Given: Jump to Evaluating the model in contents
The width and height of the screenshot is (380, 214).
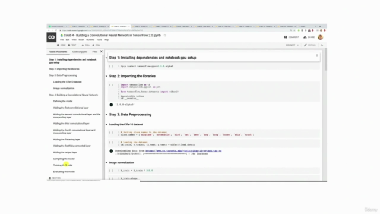Looking at the screenshot, I should (64, 172).
